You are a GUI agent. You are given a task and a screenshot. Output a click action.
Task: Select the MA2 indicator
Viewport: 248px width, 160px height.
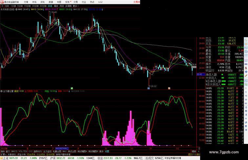(x=64, y=151)
